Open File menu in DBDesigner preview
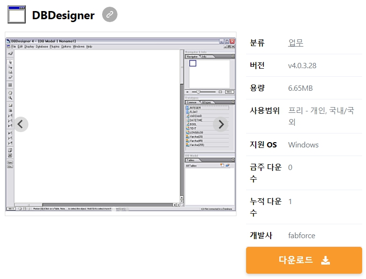The image size is (366, 279). [13, 47]
